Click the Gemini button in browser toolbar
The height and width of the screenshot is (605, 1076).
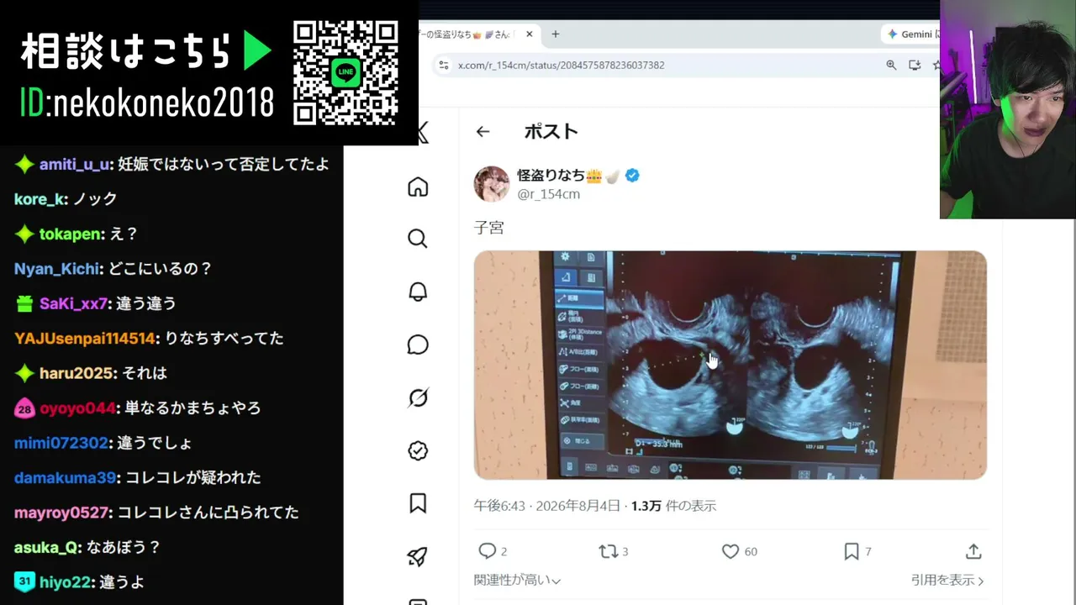pyautogui.click(x=912, y=34)
